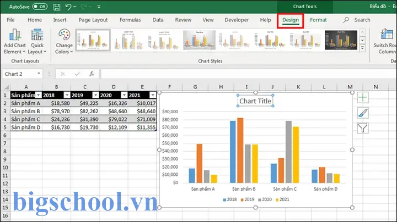
Task: Click the Undo arrow icon
Action: point(68,7)
